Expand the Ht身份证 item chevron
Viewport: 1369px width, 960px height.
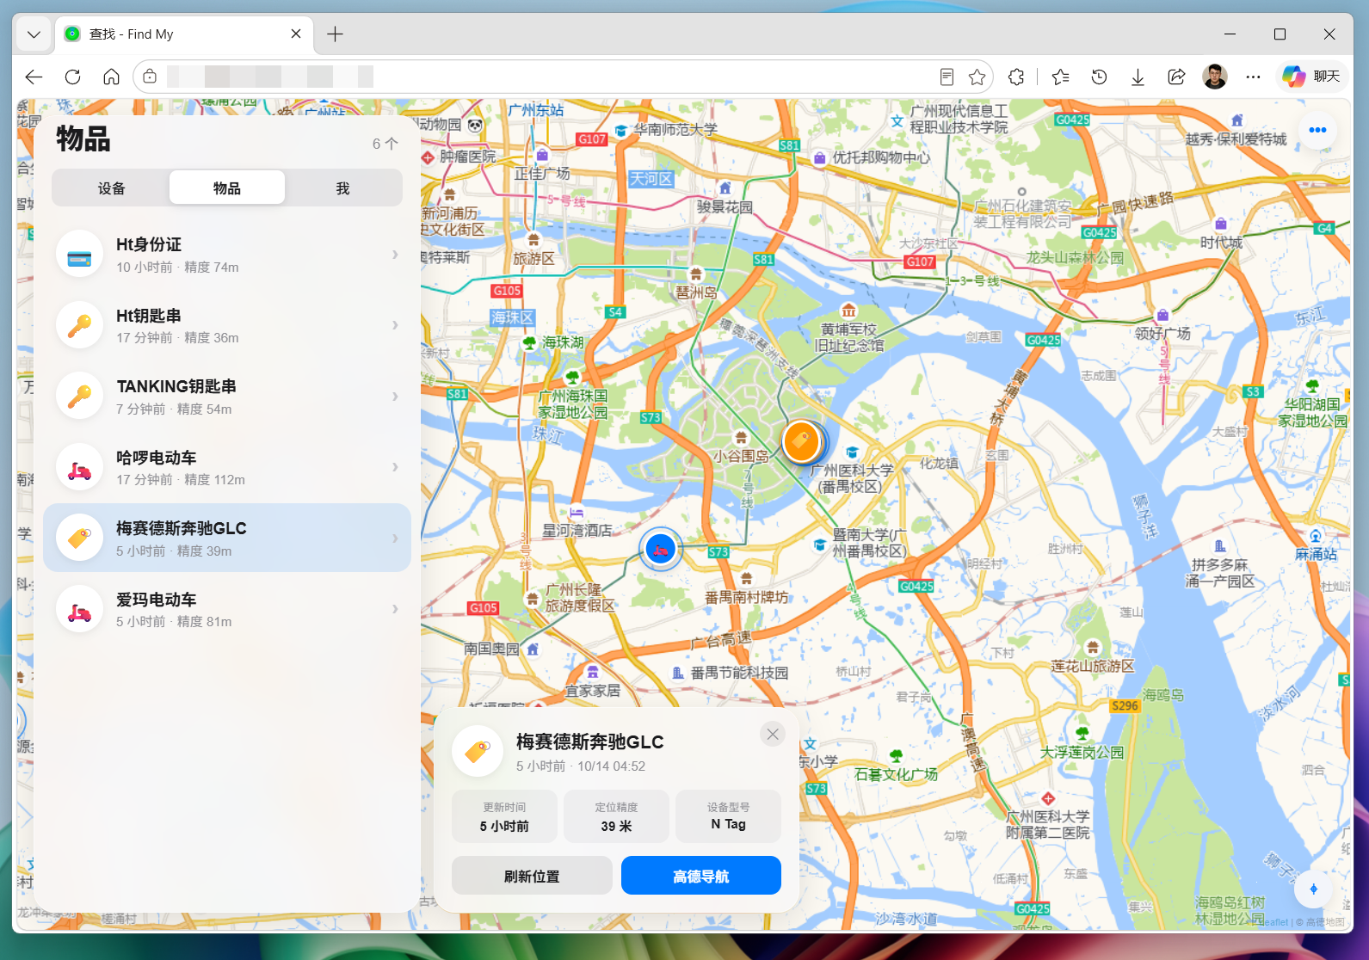click(x=395, y=255)
